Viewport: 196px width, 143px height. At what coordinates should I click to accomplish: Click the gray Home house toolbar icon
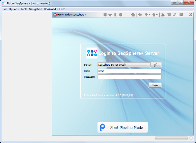133,15
